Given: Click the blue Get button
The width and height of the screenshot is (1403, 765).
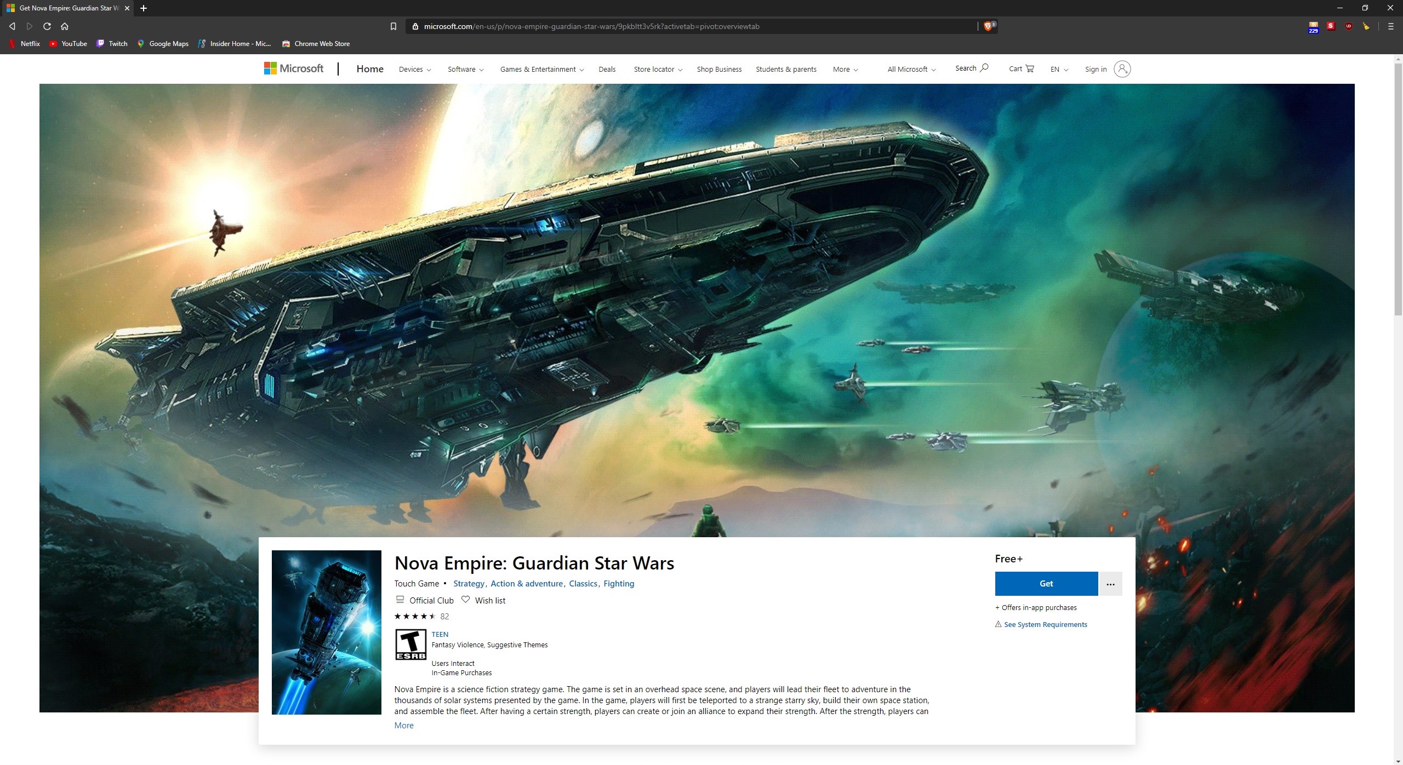Looking at the screenshot, I should pyautogui.click(x=1046, y=584).
